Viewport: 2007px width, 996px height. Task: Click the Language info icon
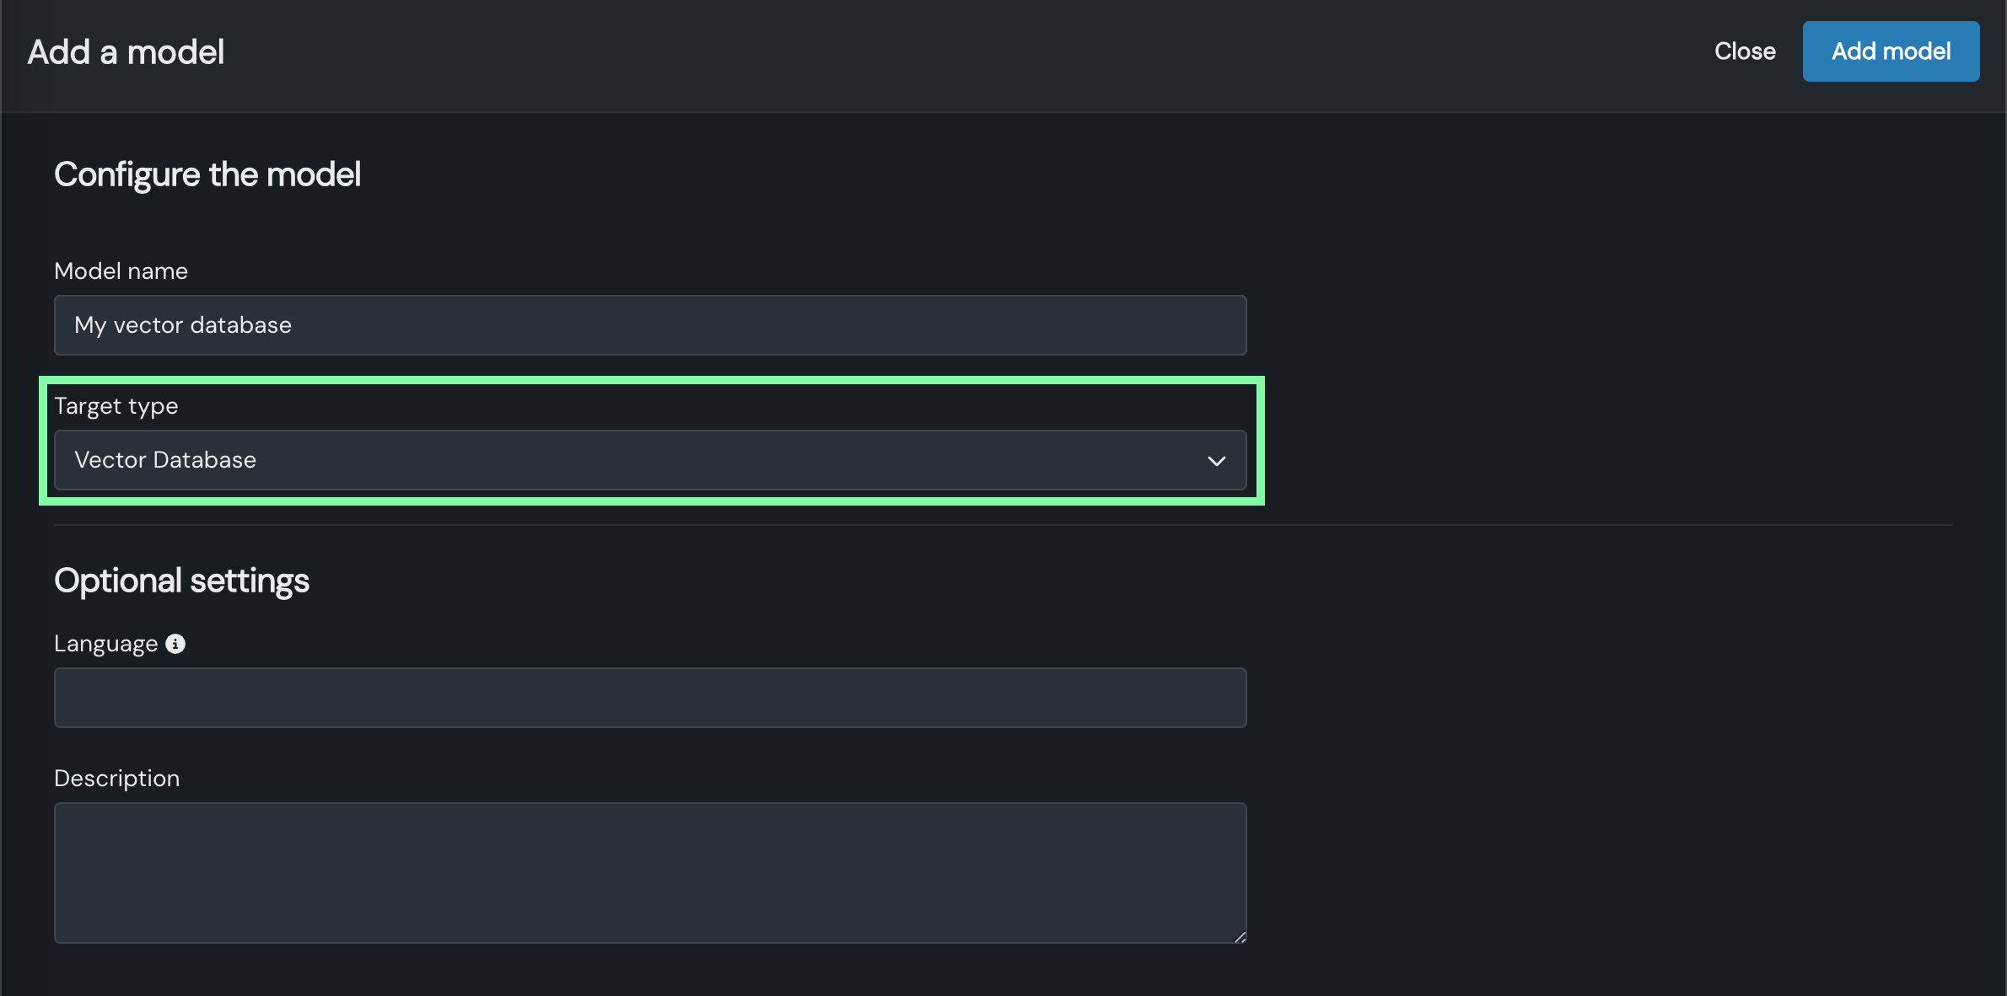pos(175,644)
